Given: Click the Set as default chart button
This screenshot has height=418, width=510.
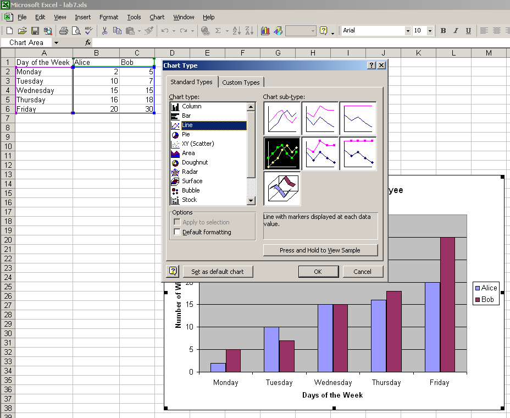Looking at the screenshot, I should coord(218,272).
